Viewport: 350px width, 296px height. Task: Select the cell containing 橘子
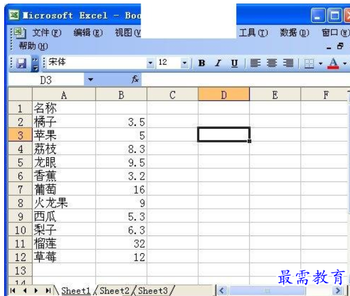(x=64, y=122)
